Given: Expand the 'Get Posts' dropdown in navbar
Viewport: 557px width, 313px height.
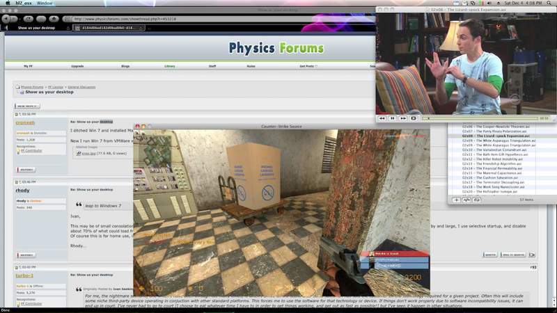Looking at the screenshot, I should click(x=308, y=66).
